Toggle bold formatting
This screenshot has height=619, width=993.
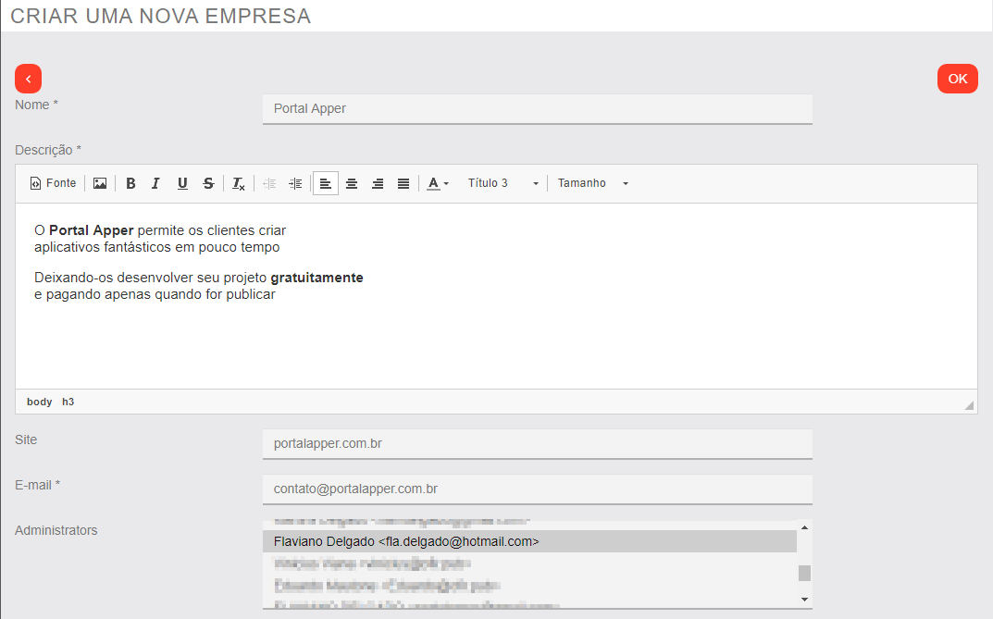click(130, 183)
